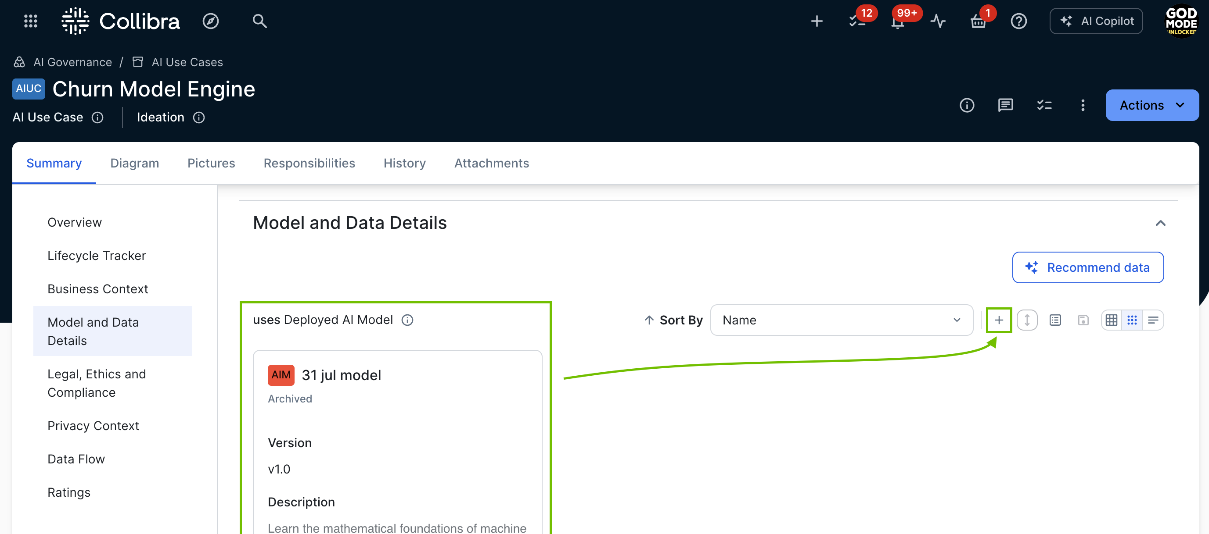Click add deployed AI model plus icon

pyautogui.click(x=999, y=320)
